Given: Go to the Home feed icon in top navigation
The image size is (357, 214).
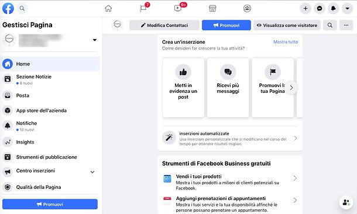Looking at the screenshot, I should [x=108, y=8].
